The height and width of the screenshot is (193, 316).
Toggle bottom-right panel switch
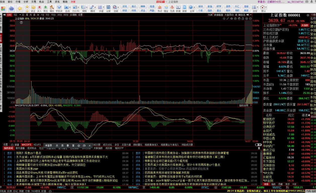[x=258, y=145]
